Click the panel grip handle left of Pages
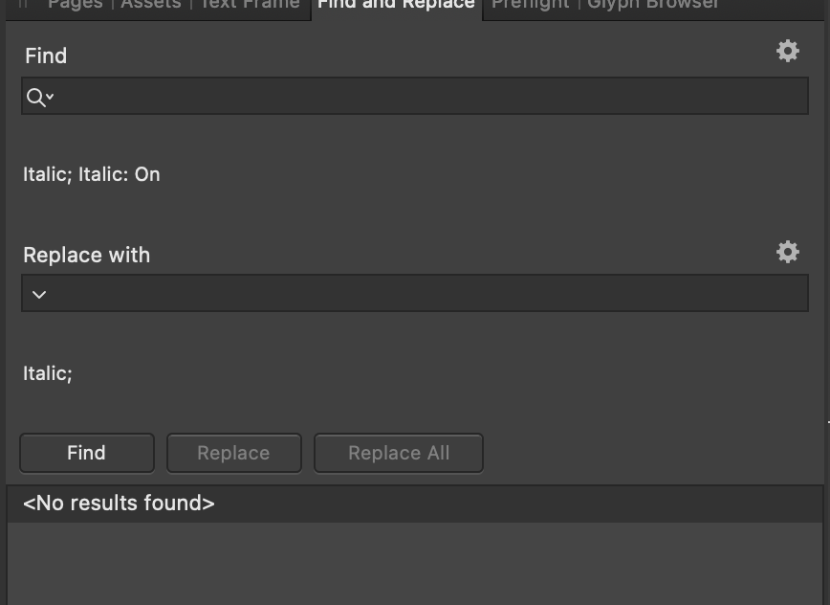830x605 pixels. (23, 4)
